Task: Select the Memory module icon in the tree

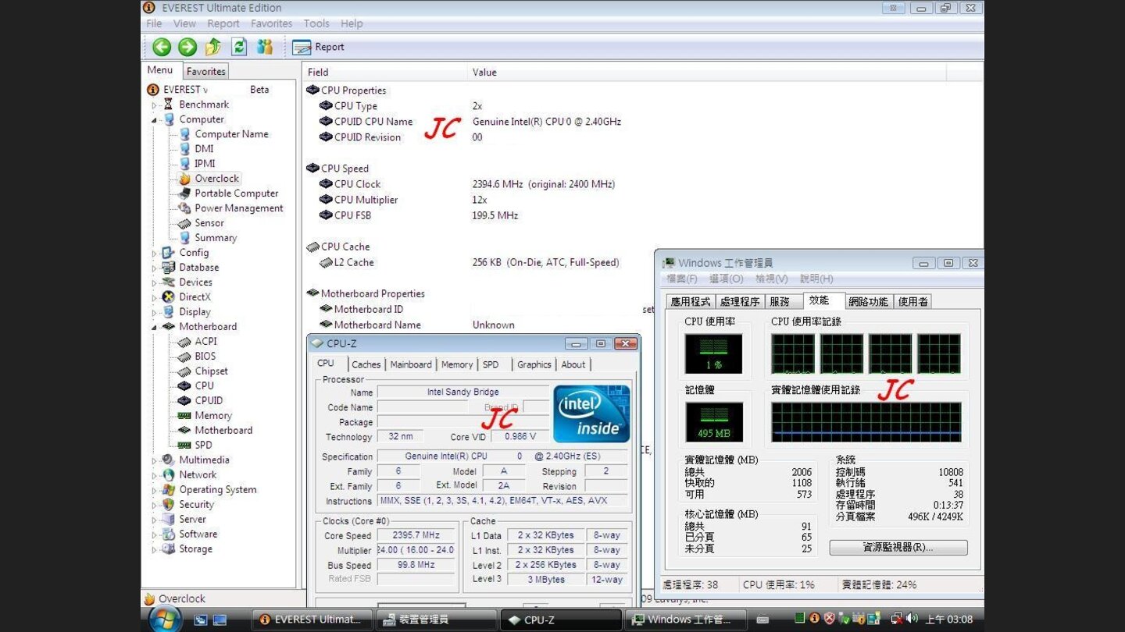Action: click(x=184, y=416)
